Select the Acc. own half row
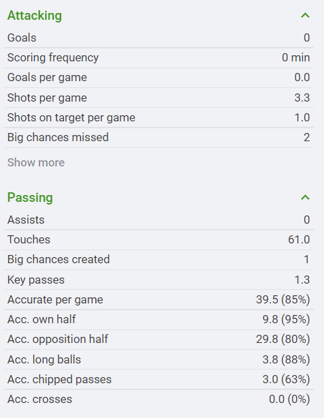This screenshot has width=324, height=418. tap(159, 319)
